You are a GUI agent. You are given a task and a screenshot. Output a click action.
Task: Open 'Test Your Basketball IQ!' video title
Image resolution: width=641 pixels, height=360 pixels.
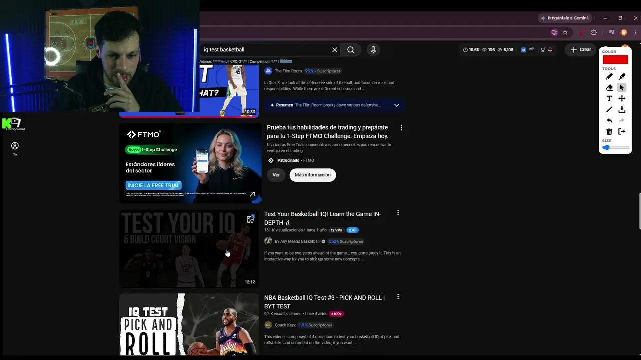pos(323,218)
